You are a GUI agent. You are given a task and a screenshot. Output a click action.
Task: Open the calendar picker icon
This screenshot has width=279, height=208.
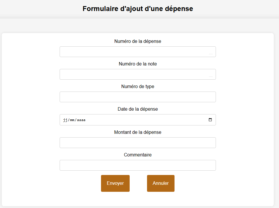coord(210,120)
